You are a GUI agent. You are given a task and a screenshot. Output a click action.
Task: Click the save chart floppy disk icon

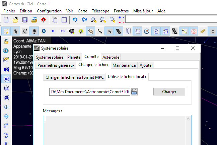point(25,20)
